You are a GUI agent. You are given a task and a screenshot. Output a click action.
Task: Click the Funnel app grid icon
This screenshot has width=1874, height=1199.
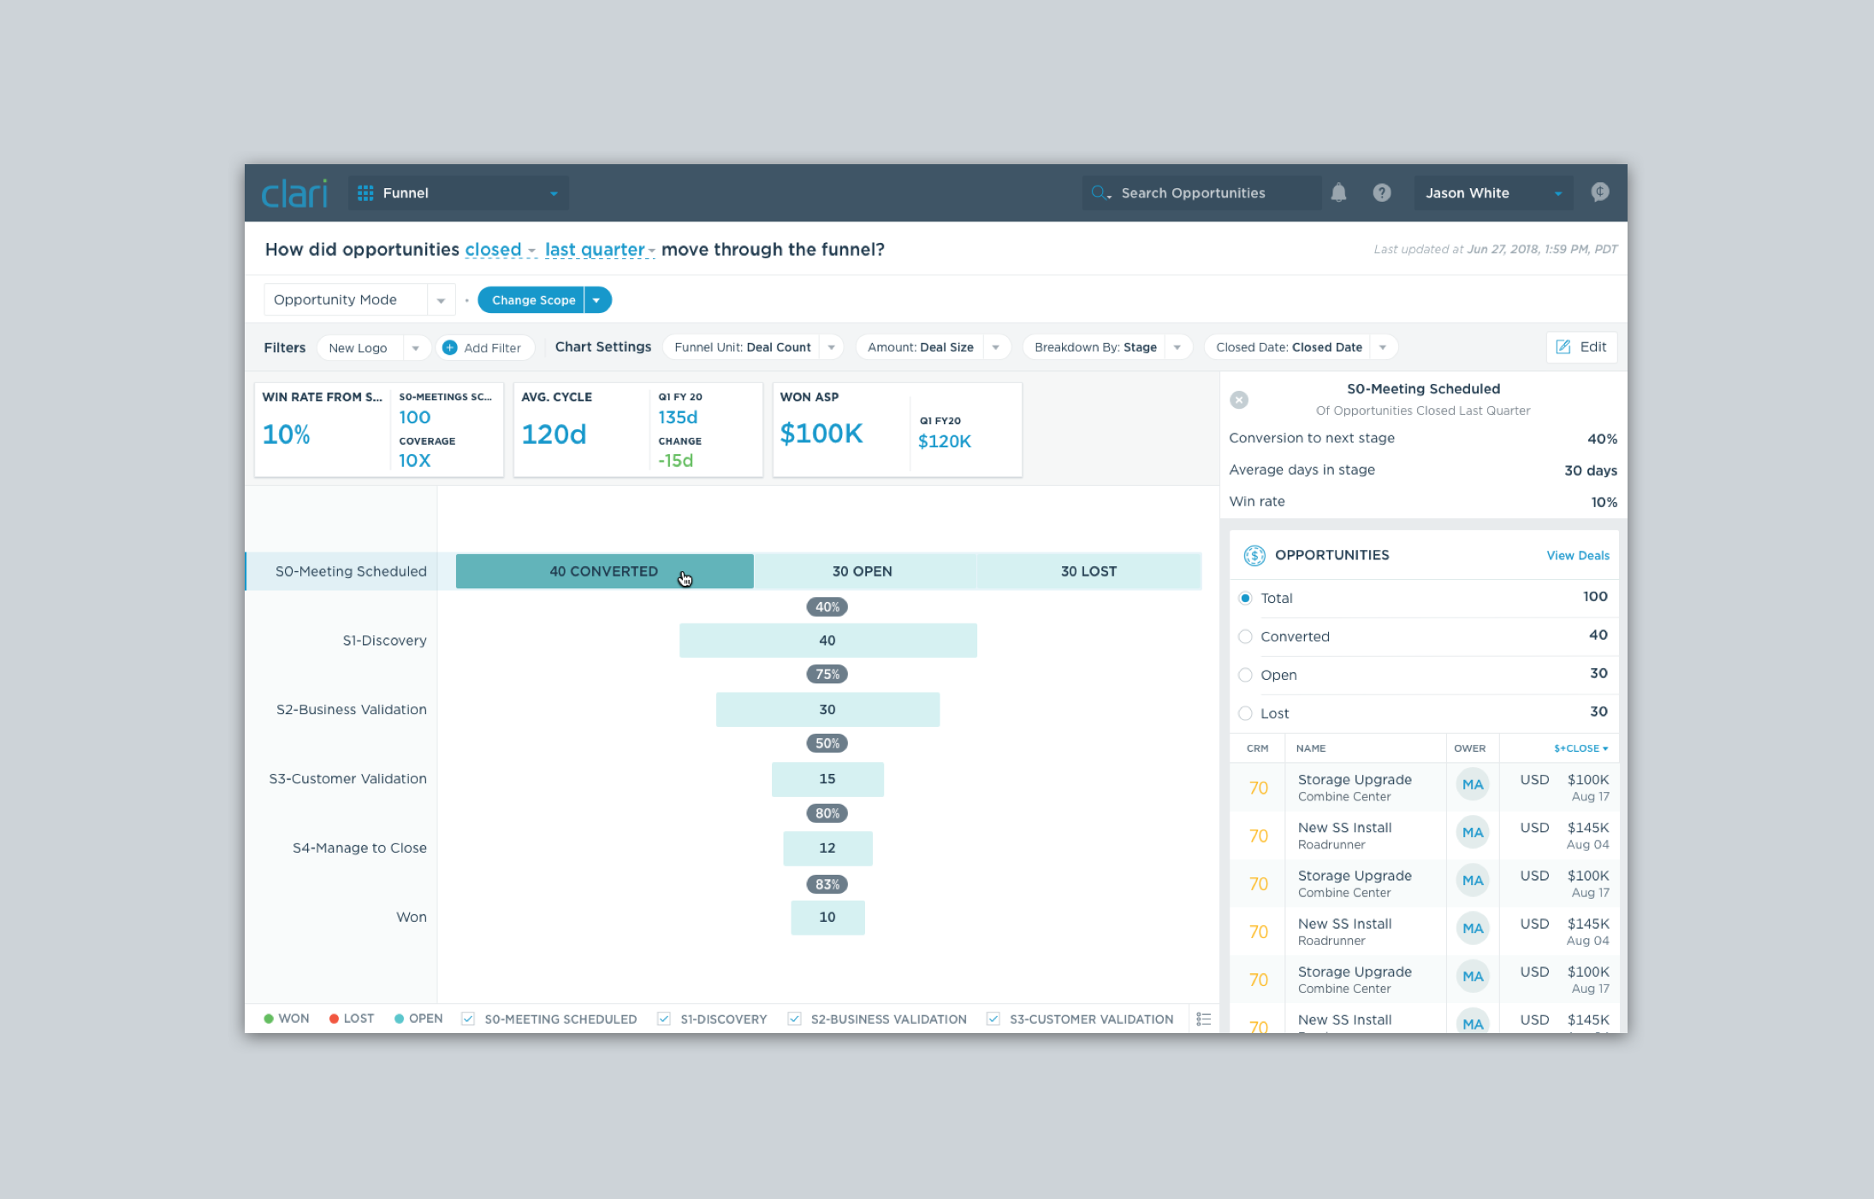click(x=365, y=193)
